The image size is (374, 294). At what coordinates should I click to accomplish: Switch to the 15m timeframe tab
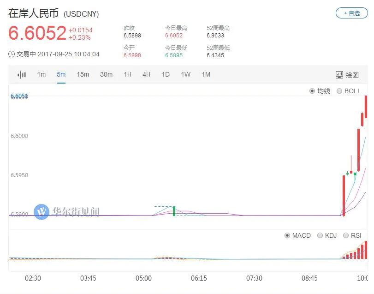click(x=83, y=74)
